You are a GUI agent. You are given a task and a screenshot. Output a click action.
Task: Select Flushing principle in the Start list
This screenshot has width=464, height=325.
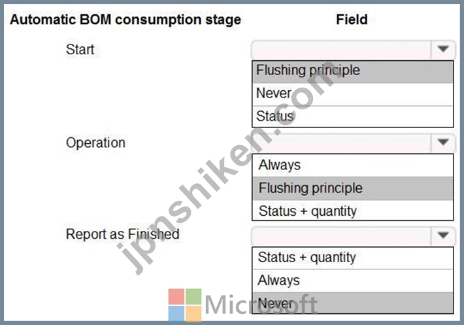pyautogui.click(x=353, y=72)
